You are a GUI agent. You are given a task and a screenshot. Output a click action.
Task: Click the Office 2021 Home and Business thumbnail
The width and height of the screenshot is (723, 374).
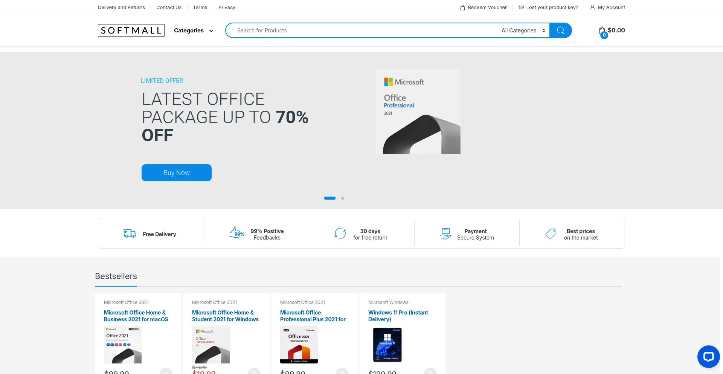coord(123,345)
